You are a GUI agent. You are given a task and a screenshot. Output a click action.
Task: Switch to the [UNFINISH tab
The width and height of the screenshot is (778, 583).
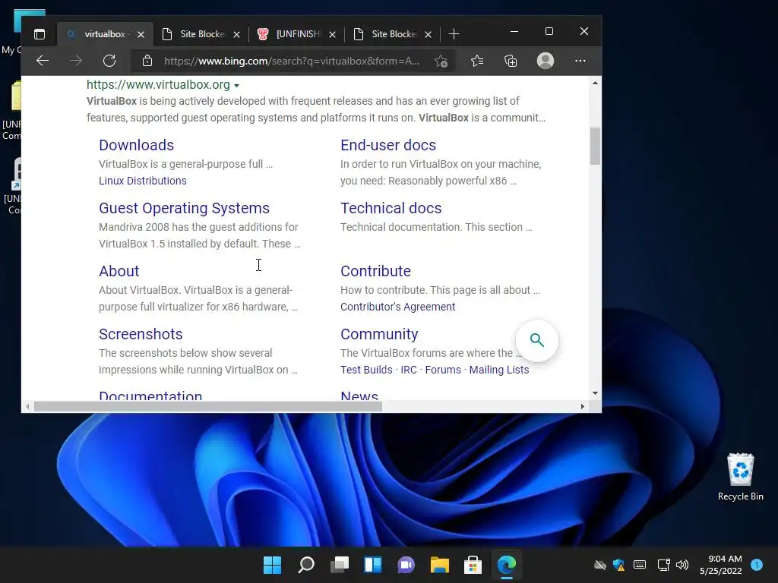(x=296, y=33)
